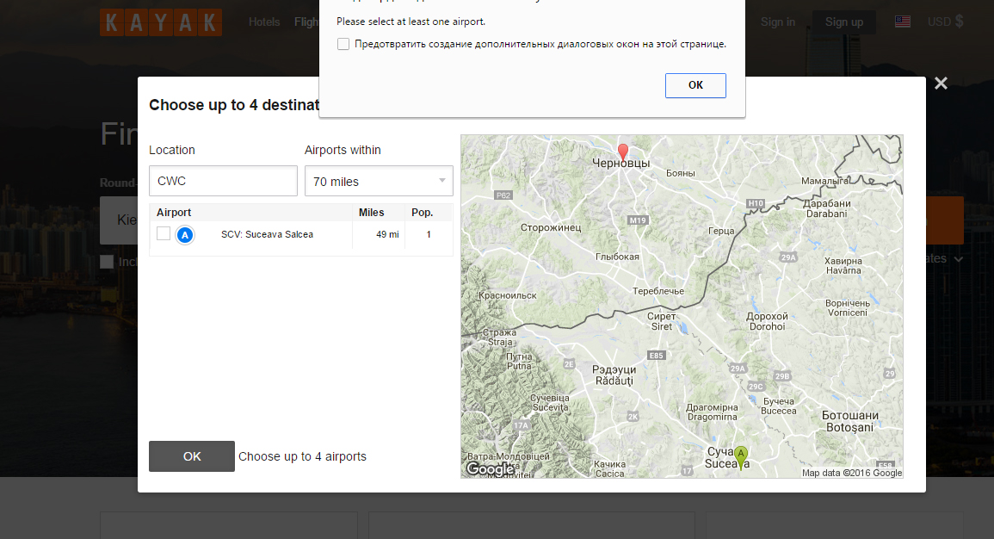Click the Sign up button

point(843,22)
